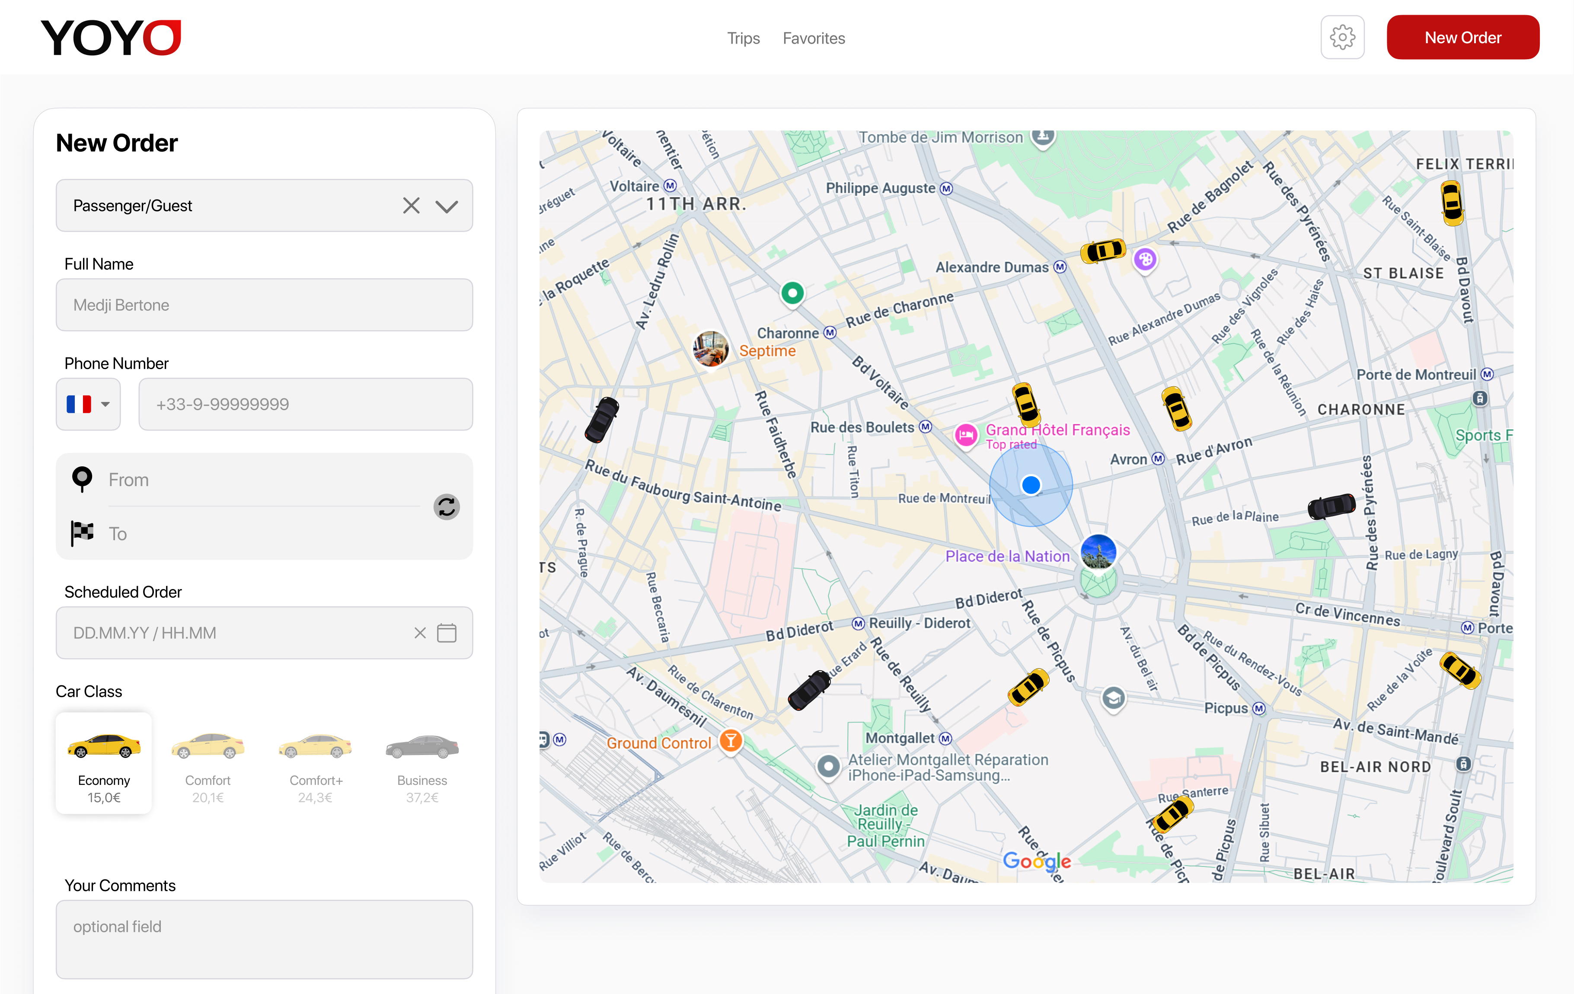Expand the Passenger/Guest dropdown chevron

click(x=447, y=207)
